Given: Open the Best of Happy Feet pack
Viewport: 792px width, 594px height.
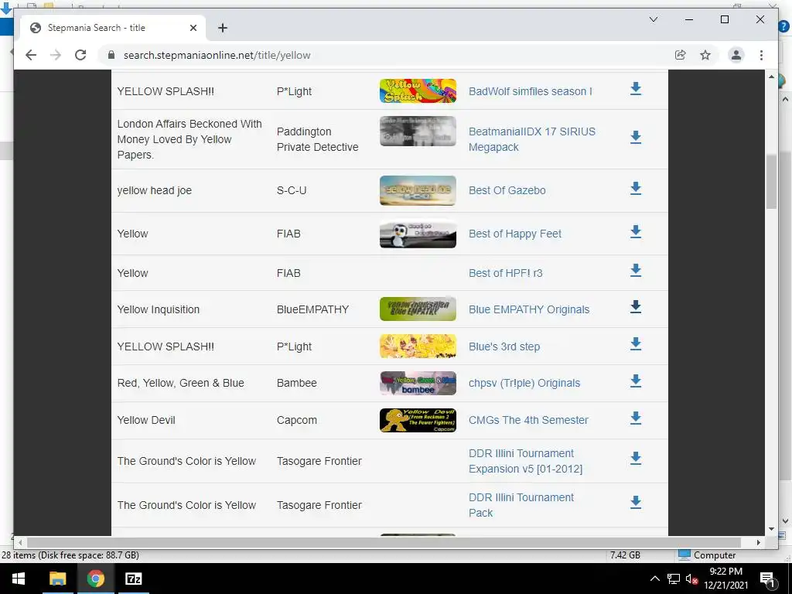Looking at the screenshot, I should [514, 234].
